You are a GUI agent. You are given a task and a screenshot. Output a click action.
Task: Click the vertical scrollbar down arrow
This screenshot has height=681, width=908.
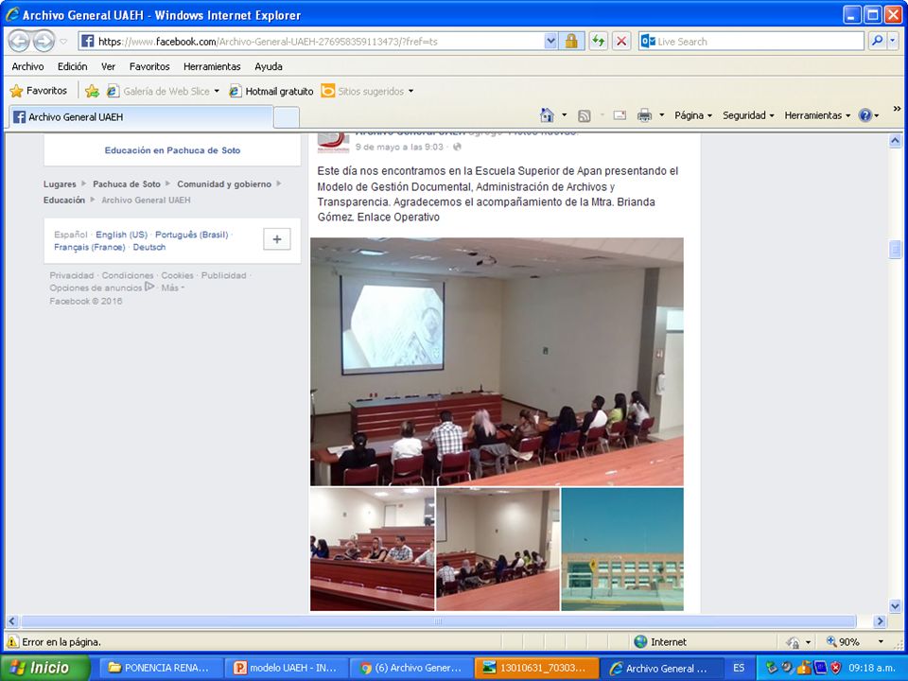(x=896, y=606)
